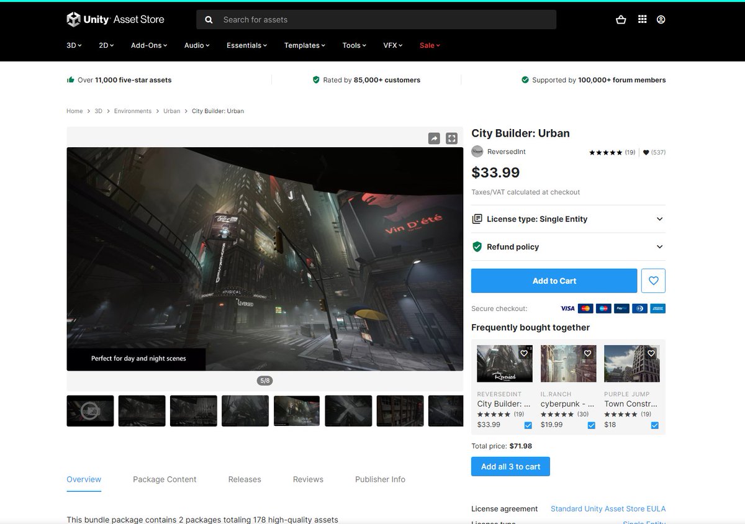Open the 2D category dropdown

pos(106,45)
